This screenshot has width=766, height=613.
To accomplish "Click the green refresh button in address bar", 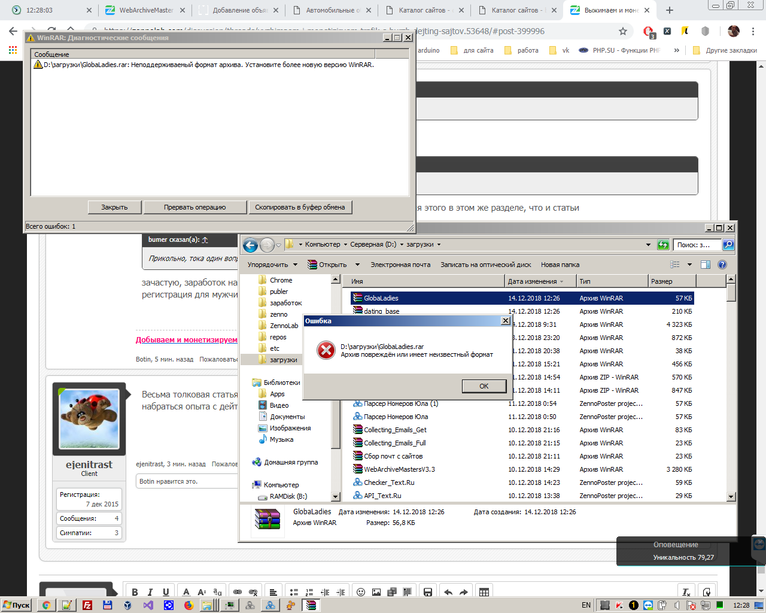I will pyautogui.click(x=663, y=245).
